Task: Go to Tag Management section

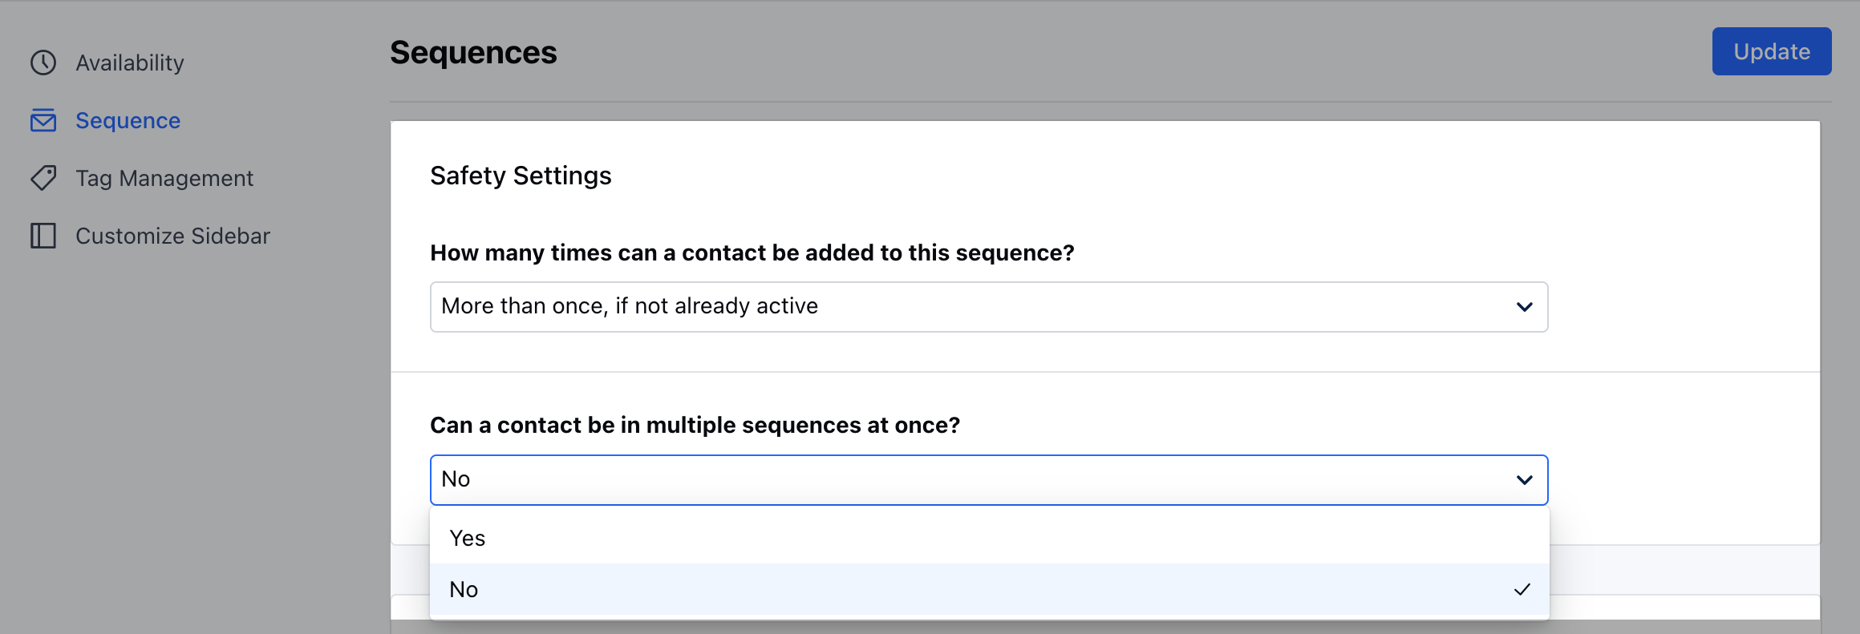Action: coord(164,178)
